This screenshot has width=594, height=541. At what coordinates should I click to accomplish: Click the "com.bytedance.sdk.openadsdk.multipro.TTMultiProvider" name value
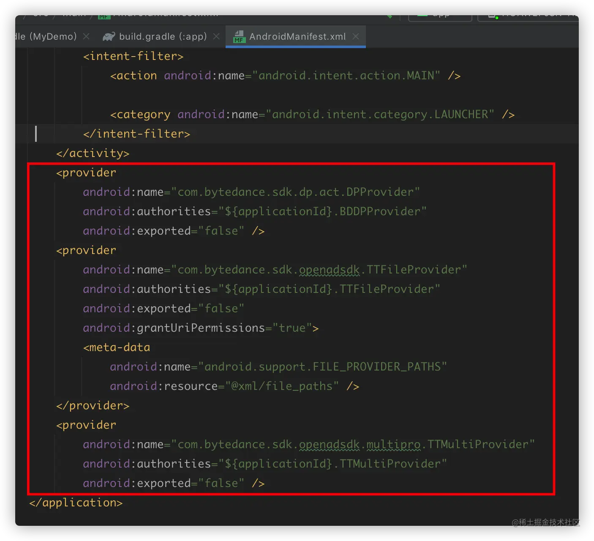click(x=353, y=444)
